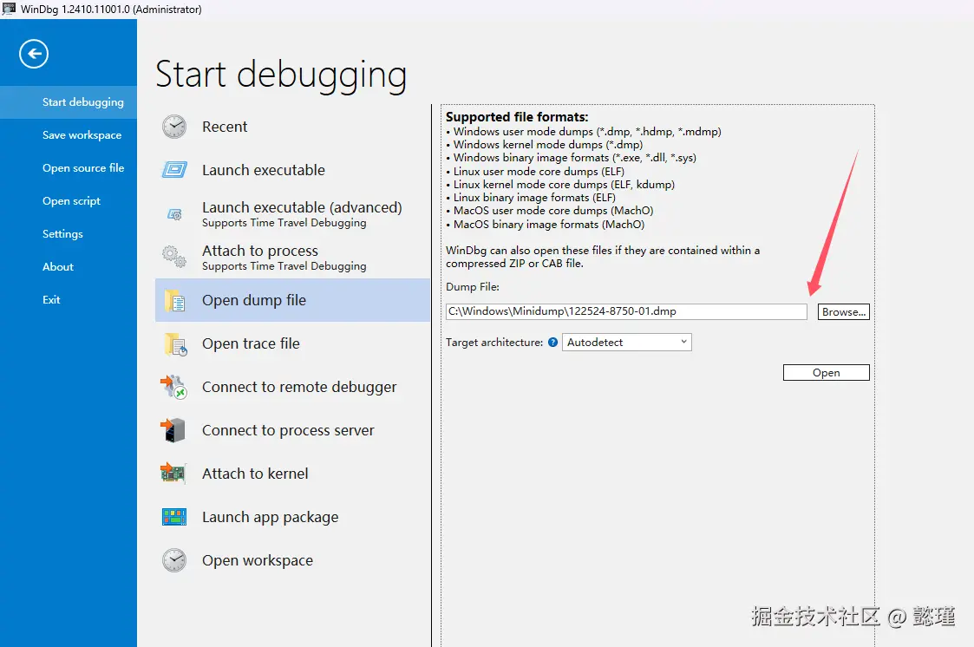The height and width of the screenshot is (647, 974).
Task: Choose the Attach to process label
Action: coord(260,251)
